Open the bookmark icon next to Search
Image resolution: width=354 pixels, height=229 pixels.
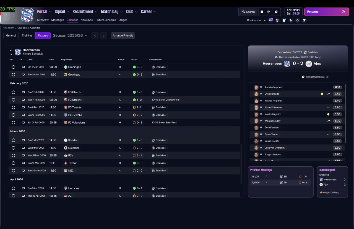point(262,12)
